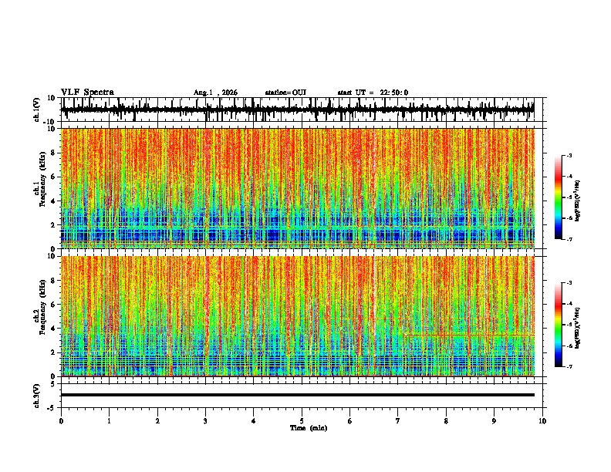This screenshot has height=472, width=611.
Task: Select the "ch.1(V)" waveform axis label
Action: coord(37,110)
